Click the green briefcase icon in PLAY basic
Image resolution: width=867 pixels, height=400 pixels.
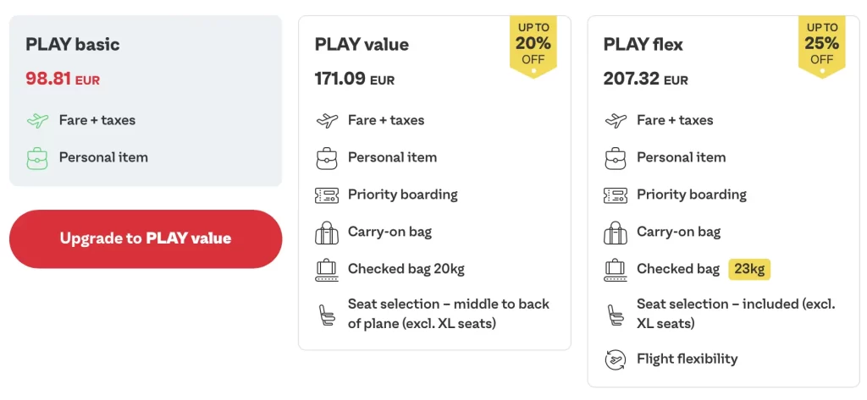click(37, 158)
